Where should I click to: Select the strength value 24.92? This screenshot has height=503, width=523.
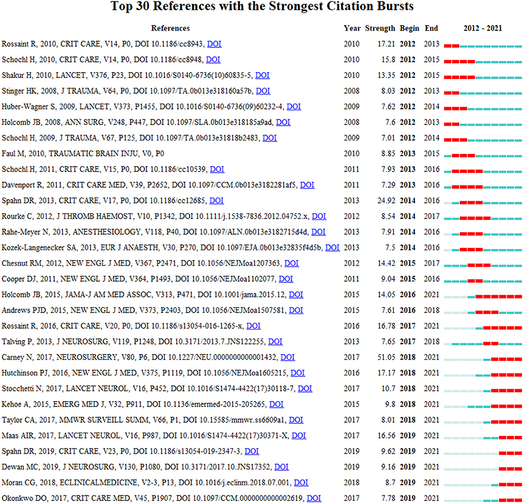(x=386, y=201)
